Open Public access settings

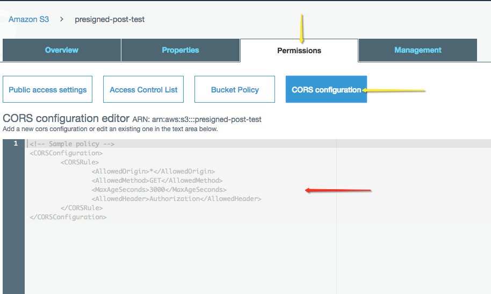tap(47, 90)
